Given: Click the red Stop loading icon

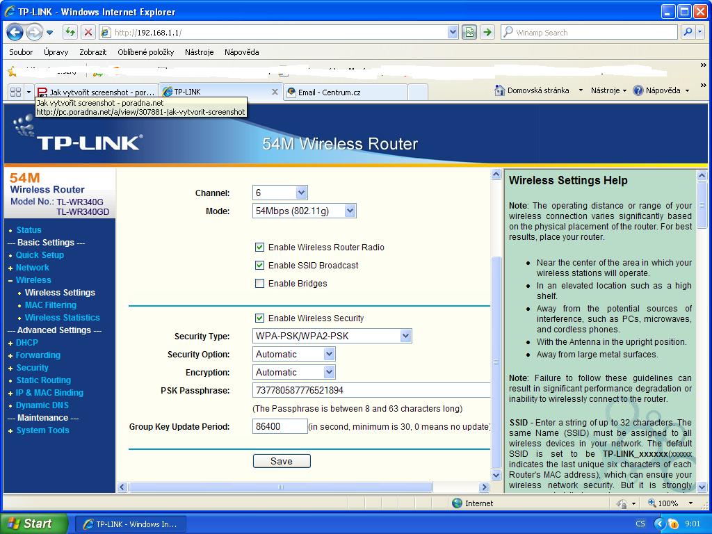Looking at the screenshot, I should [88, 32].
